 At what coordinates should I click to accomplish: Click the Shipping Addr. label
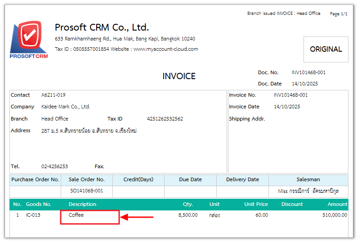[247, 119]
